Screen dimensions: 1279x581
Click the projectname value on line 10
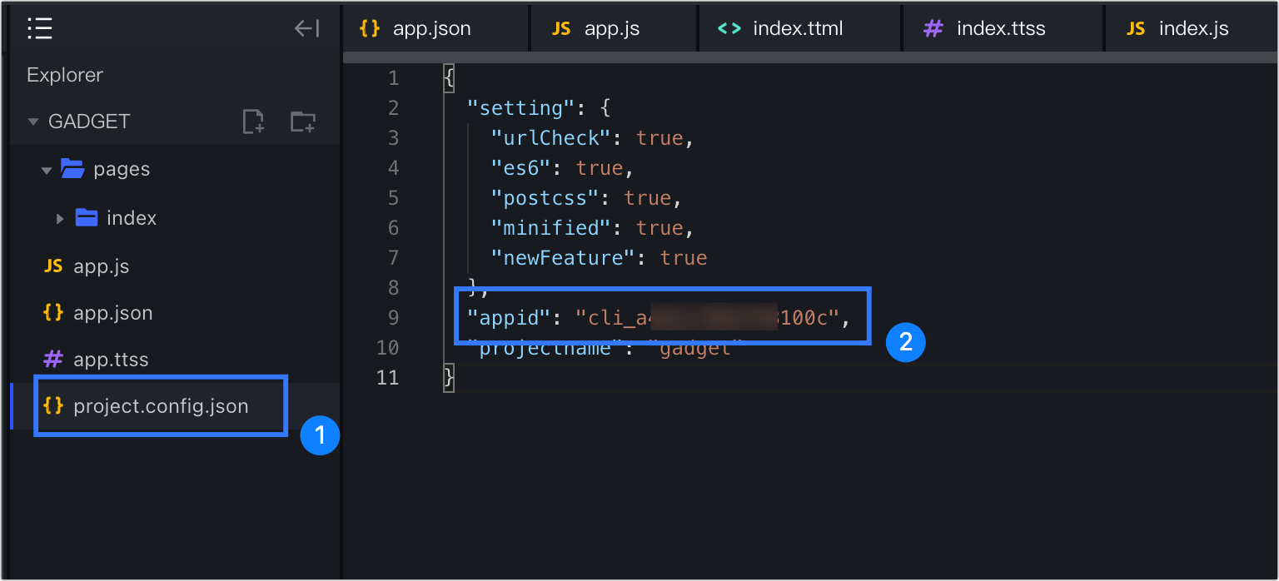point(696,347)
